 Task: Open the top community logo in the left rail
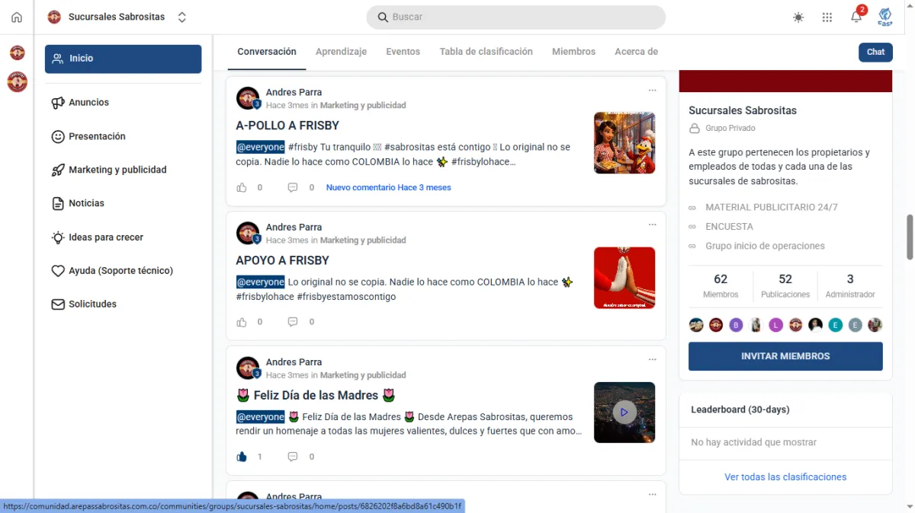point(17,53)
